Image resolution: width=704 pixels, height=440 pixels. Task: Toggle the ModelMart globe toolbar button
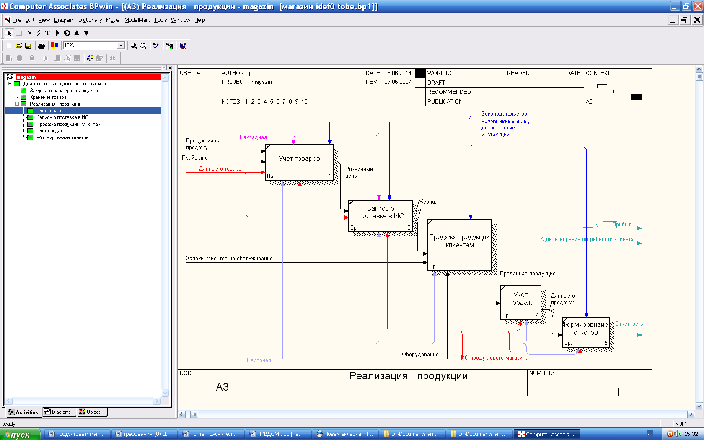(183, 46)
